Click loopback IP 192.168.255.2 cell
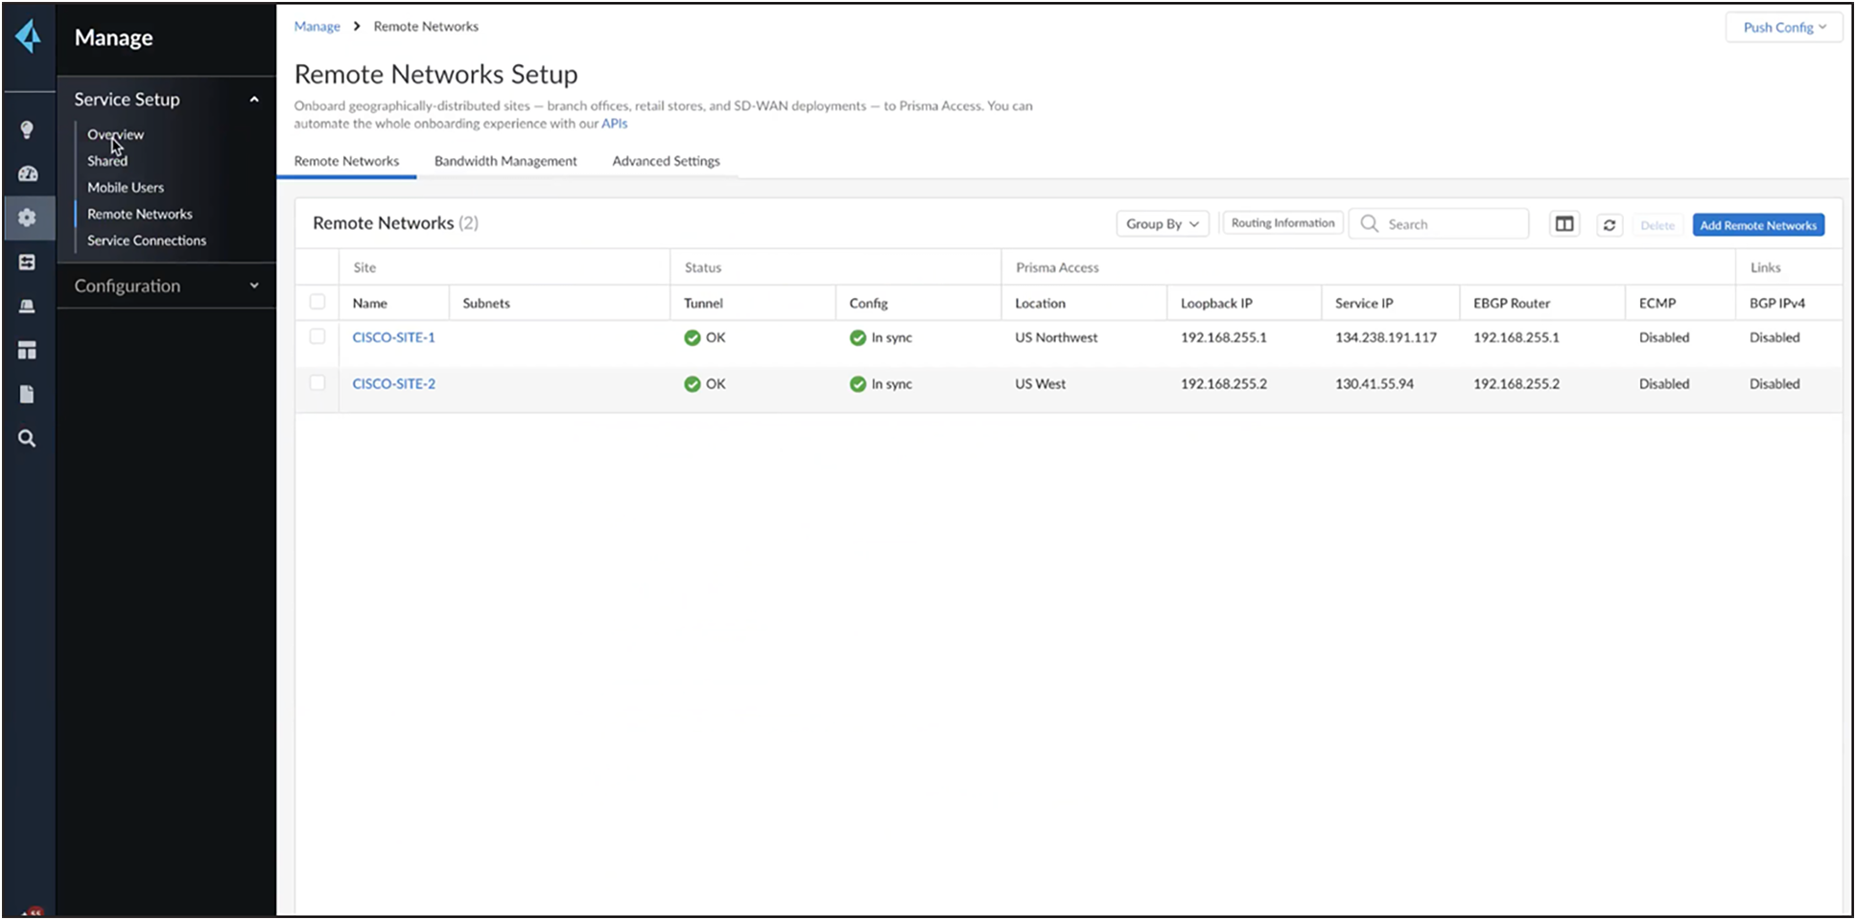The width and height of the screenshot is (1856, 920). click(x=1224, y=383)
